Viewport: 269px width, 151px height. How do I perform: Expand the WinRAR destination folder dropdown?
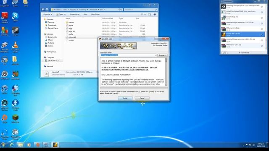pos(156,55)
